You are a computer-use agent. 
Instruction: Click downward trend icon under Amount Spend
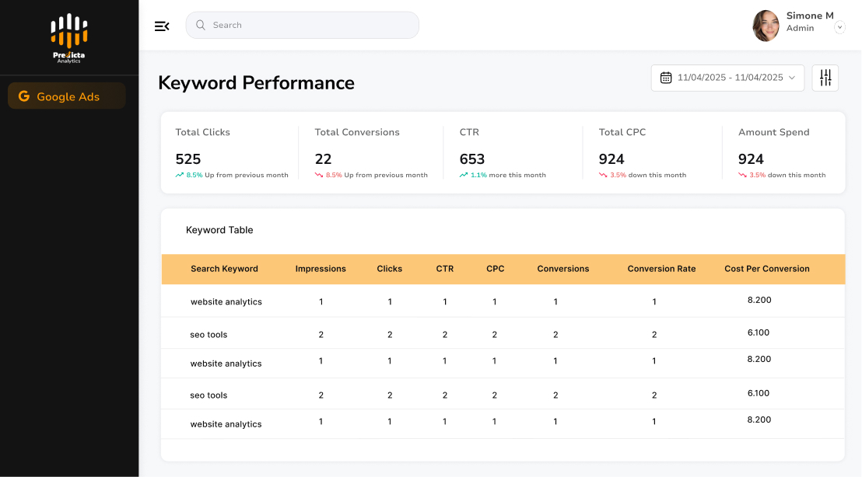[x=743, y=175]
